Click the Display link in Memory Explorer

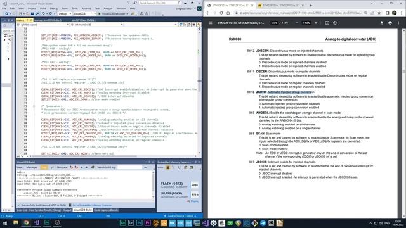point(195,201)
